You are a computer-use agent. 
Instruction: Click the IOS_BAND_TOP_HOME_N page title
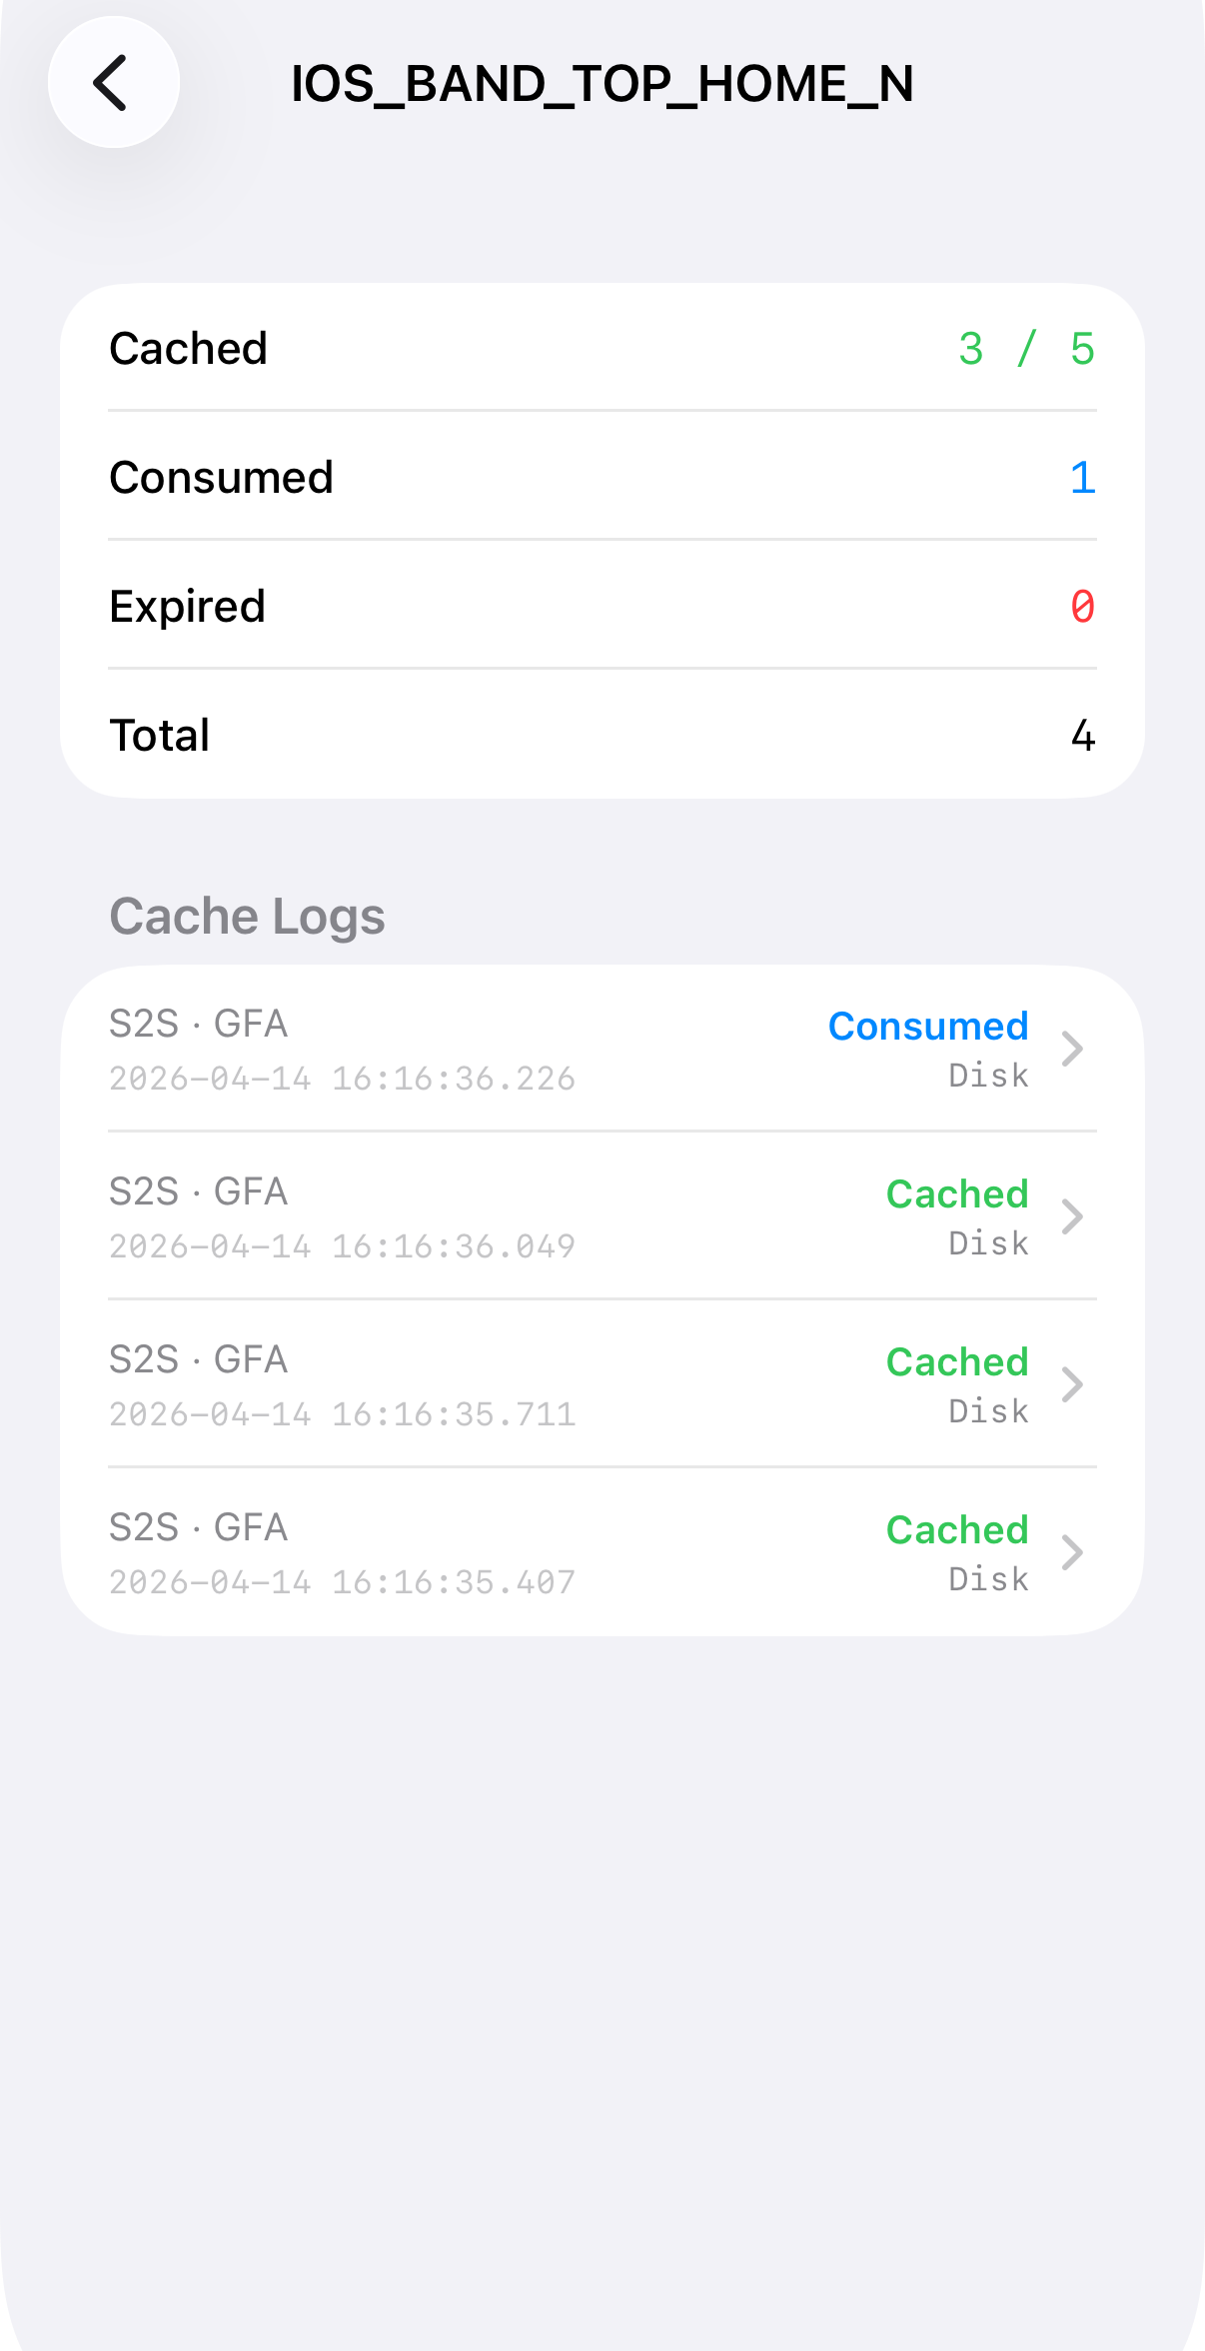602,84
